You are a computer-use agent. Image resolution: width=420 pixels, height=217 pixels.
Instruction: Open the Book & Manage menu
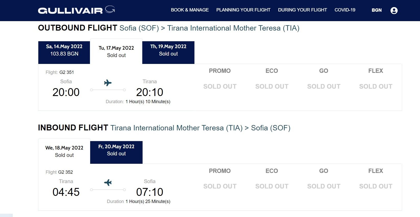[x=190, y=10]
